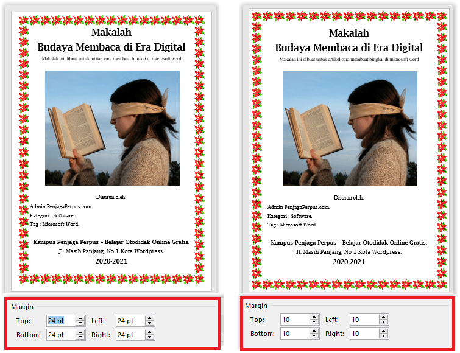The width and height of the screenshot is (460, 353).
Task: Click 'Disusun oleh:' text in left preview
Action: tap(111, 197)
